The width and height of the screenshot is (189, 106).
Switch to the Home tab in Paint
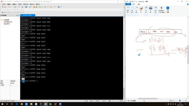pos(133,4)
